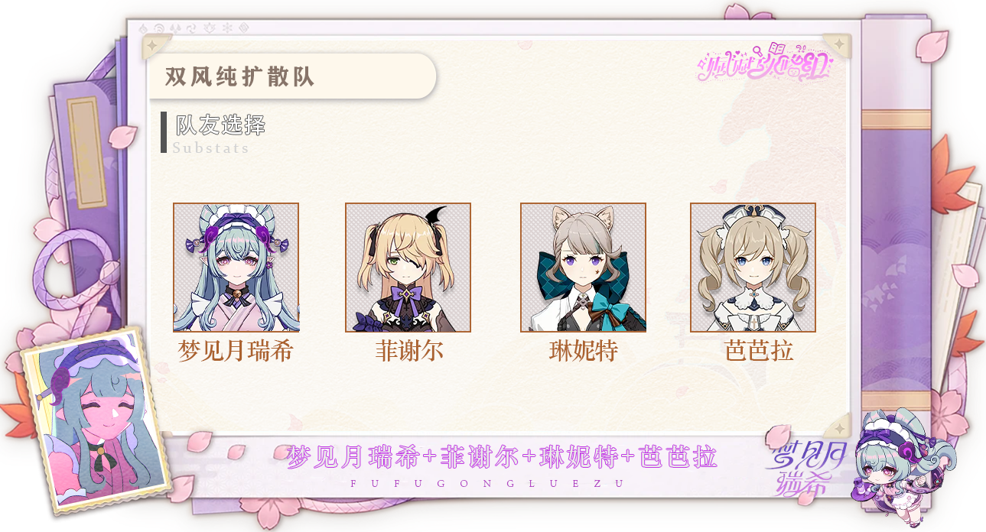Select the 菲谢尔 character portrait

click(408, 268)
